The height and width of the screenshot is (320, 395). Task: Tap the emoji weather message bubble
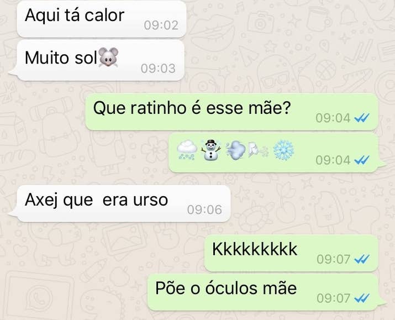(x=277, y=153)
